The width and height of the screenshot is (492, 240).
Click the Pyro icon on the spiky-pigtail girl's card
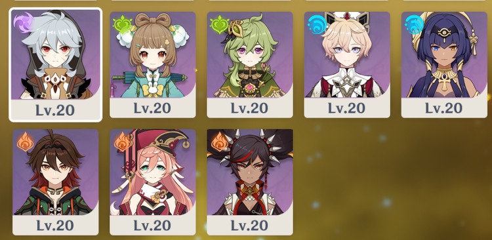pos(220,141)
